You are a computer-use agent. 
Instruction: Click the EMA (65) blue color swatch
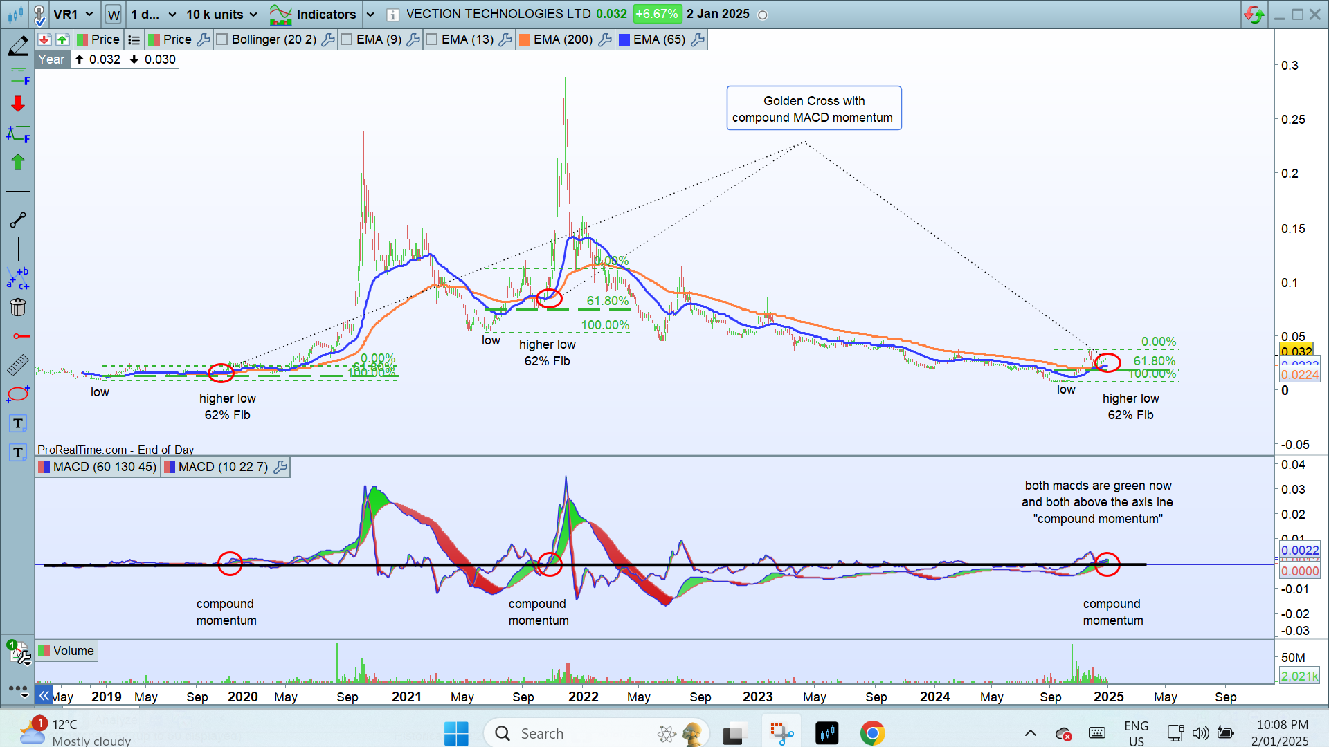tap(624, 39)
